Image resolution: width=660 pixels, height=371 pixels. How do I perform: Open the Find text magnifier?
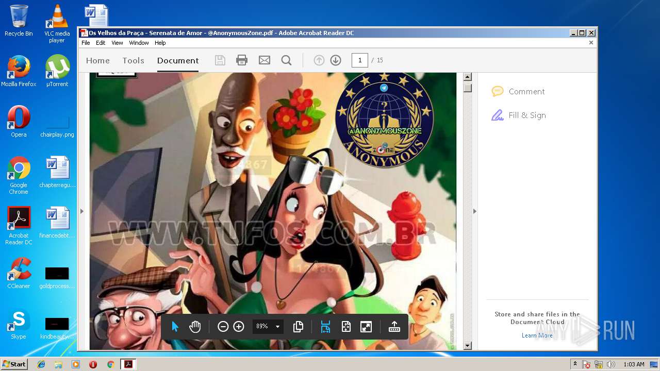pyautogui.click(x=287, y=60)
